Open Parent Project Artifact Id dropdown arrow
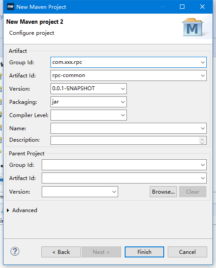This screenshot has width=216, height=268. click(x=202, y=178)
